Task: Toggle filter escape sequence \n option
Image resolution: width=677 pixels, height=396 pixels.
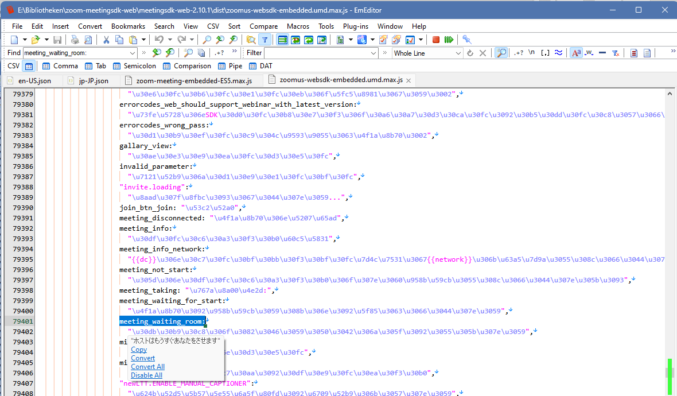Action: (532, 53)
